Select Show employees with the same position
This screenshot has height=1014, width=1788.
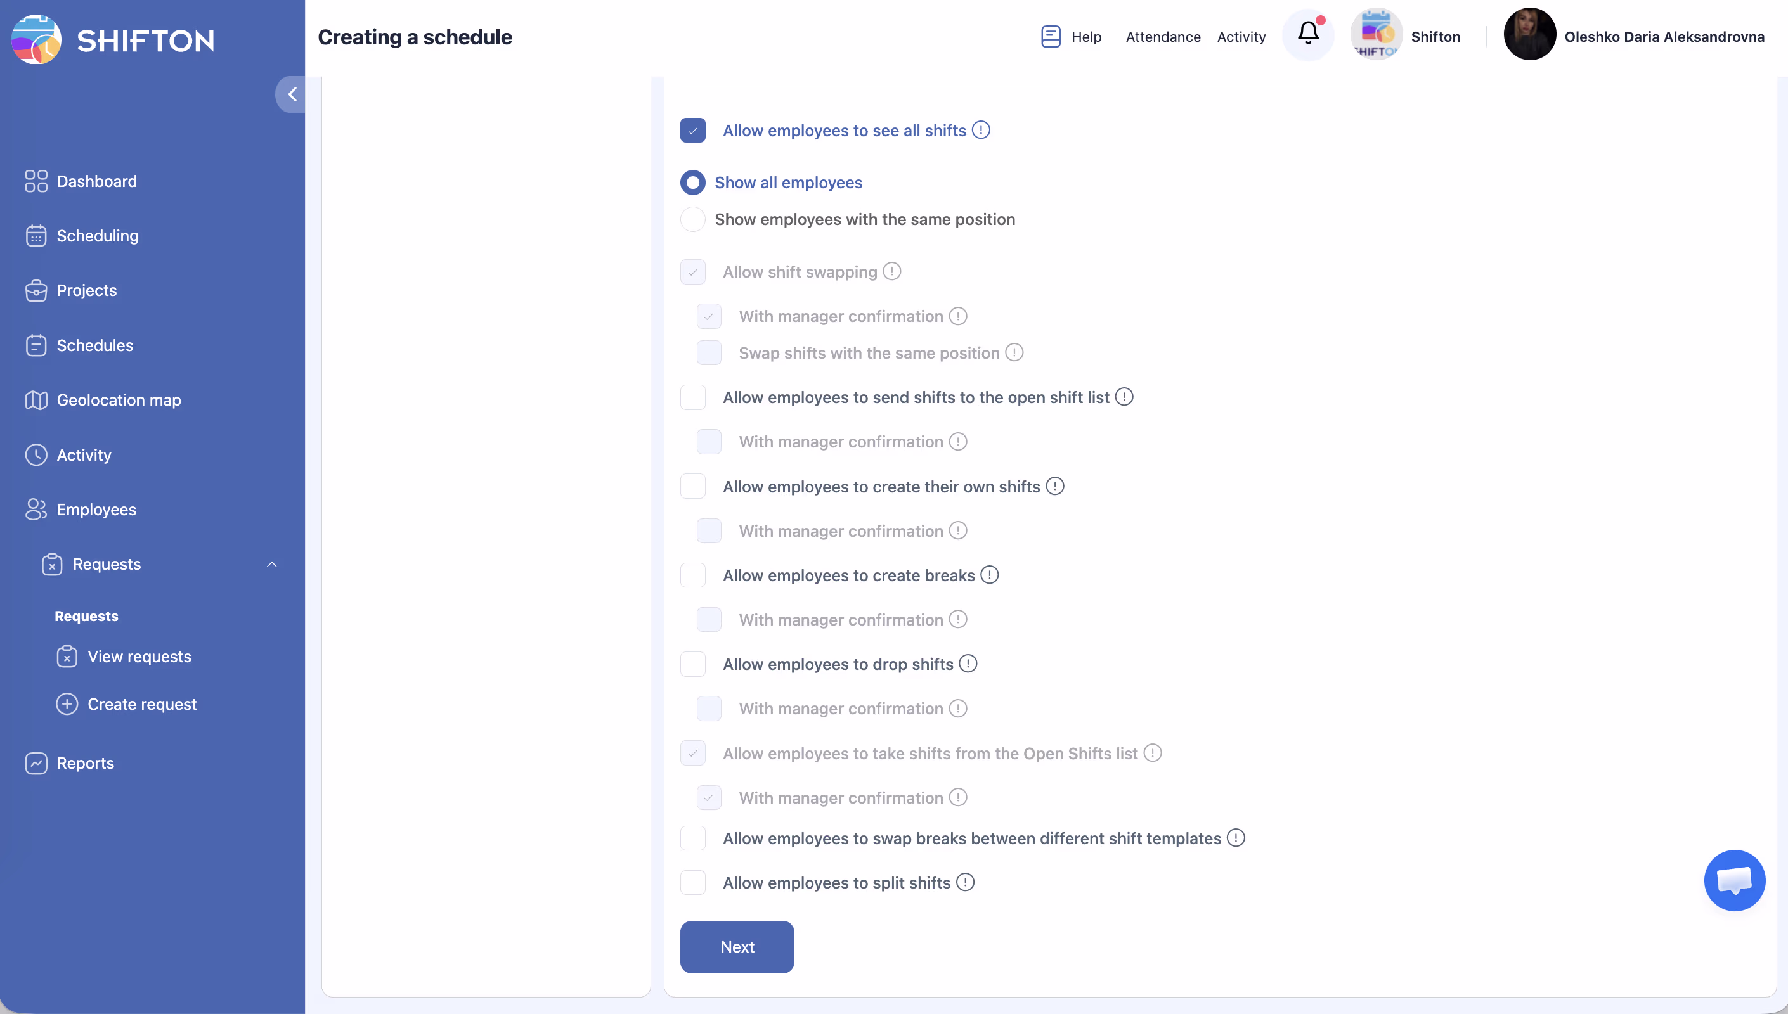692,219
